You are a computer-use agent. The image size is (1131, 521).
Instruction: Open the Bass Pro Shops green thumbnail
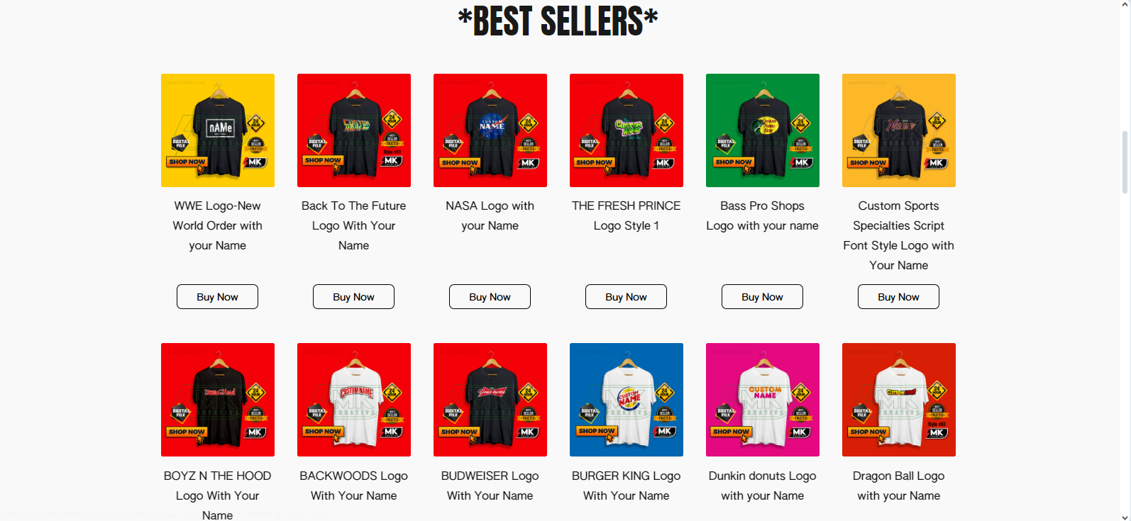(x=763, y=130)
